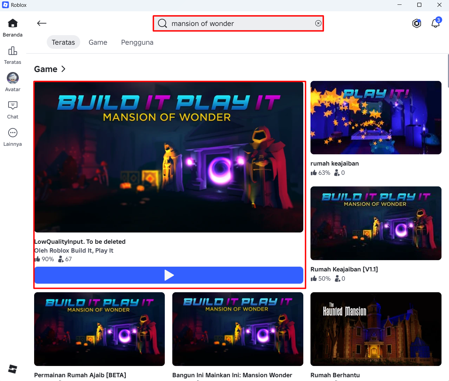Open the Teratas charts sidebar icon

pyautogui.click(x=13, y=51)
